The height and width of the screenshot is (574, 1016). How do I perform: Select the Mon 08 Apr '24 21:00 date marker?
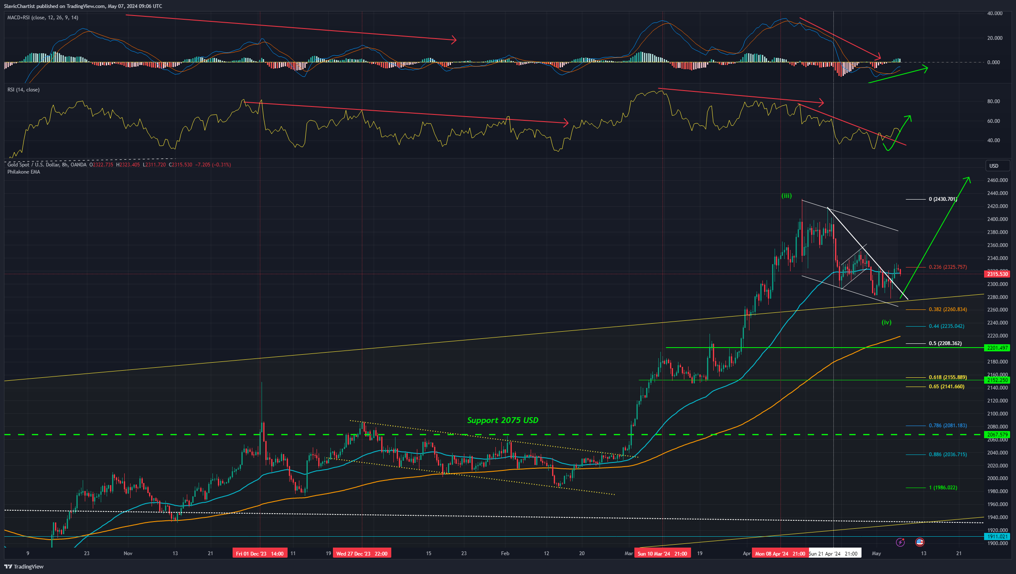(x=780, y=553)
